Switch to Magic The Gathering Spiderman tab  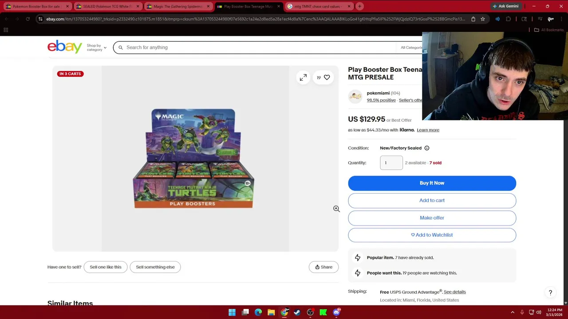coord(177,6)
